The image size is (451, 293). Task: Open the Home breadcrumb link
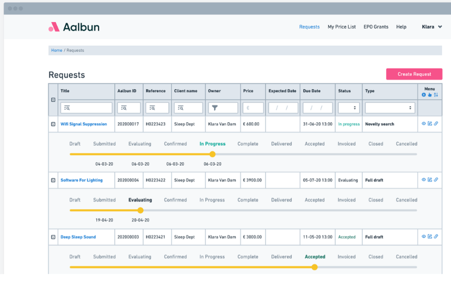click(x=56, y=50)
